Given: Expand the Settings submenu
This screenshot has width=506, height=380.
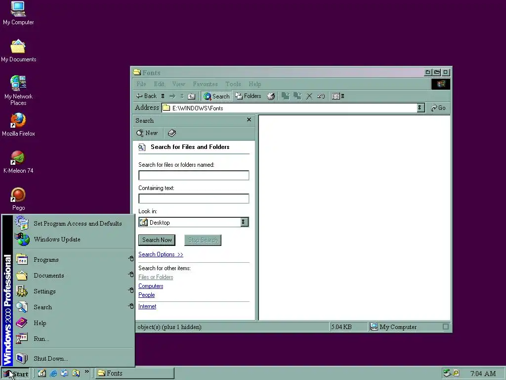Looking at the screenshot, I should (x=73, y=291).
